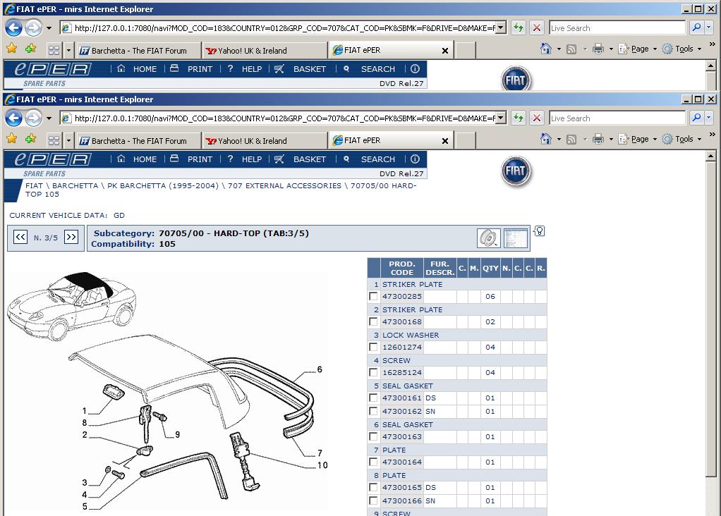Open ePER info icon in front window
Screen dimensions: 721x516
tap(415, 159)
